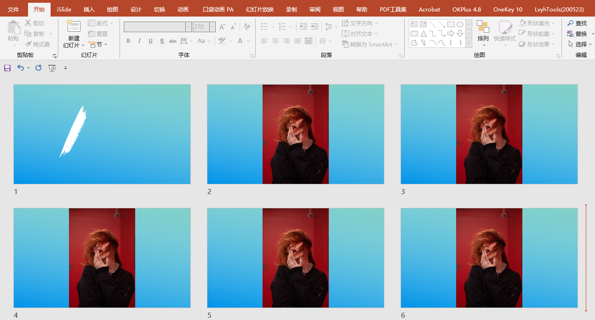Switch to the Design (设计) tab
This screenshot has height=320, width=595.
point(136,9)
